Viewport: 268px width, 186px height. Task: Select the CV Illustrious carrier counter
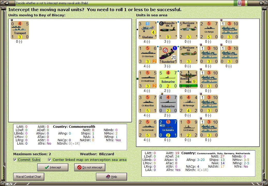147,79
